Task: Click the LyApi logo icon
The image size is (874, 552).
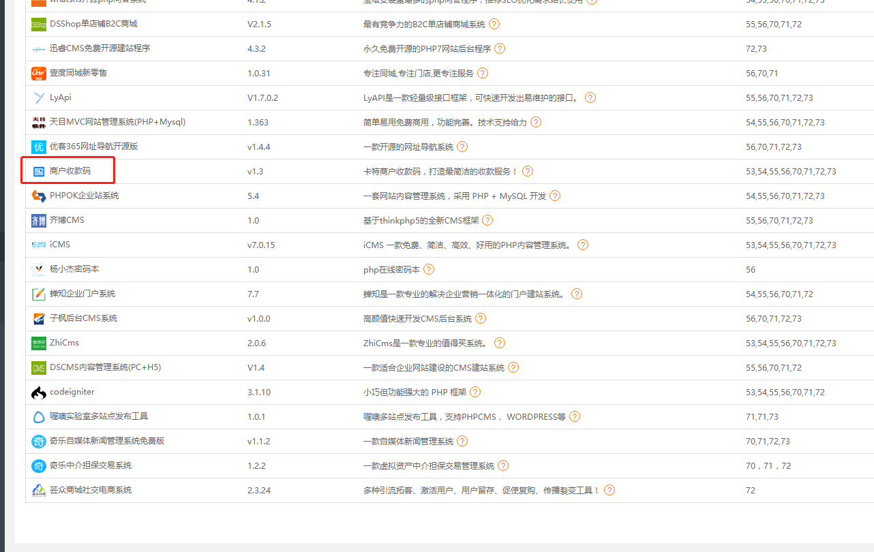Action: click(x=39, y=98)
